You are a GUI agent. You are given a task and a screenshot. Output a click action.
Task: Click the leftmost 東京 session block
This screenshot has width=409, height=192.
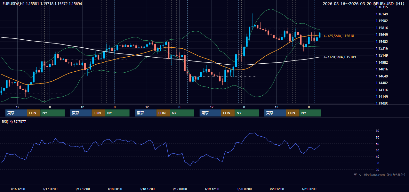[x=16, y=113]
